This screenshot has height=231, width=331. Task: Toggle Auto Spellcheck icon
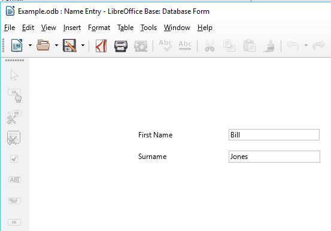185,46
